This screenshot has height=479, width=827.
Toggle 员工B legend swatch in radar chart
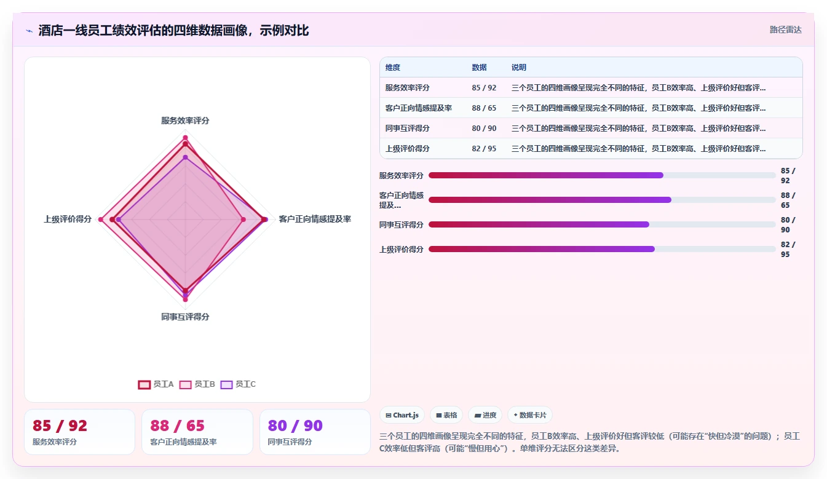(x=185, y=384)
